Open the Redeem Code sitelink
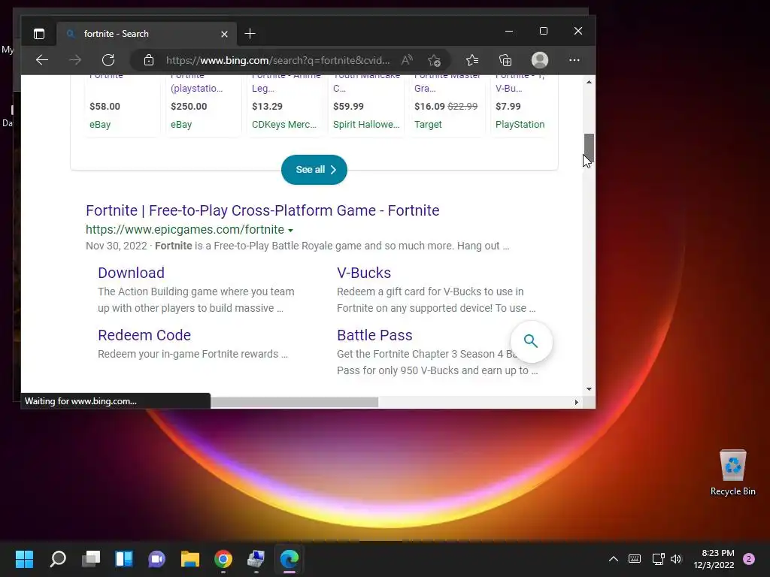The image size is (770, 577). [x=144, y=335]
